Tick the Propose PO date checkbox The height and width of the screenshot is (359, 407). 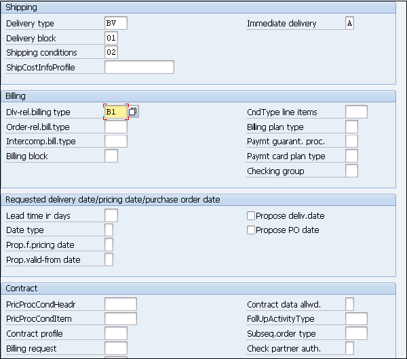tap(252, 230)
